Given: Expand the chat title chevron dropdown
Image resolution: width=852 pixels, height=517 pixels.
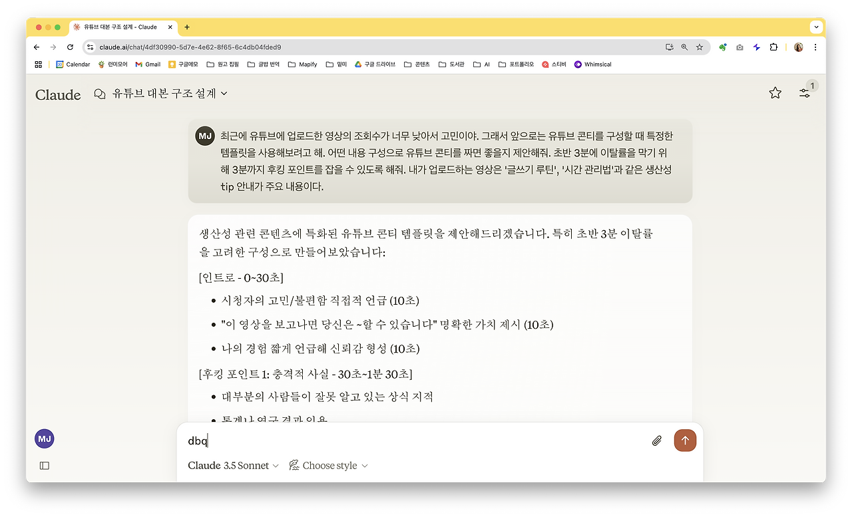Looking at the screenshot, I should coord(223,94).
